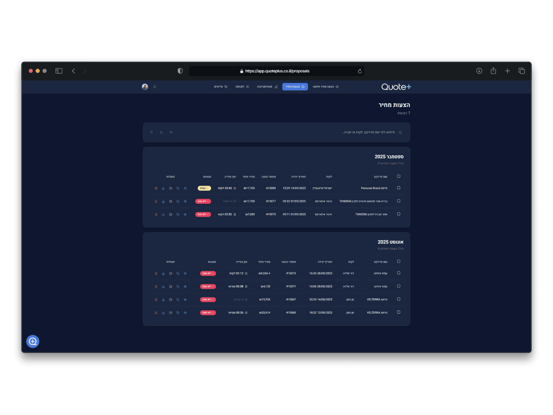Delete proposal #10071 with the trash icon

click(156, 286)
